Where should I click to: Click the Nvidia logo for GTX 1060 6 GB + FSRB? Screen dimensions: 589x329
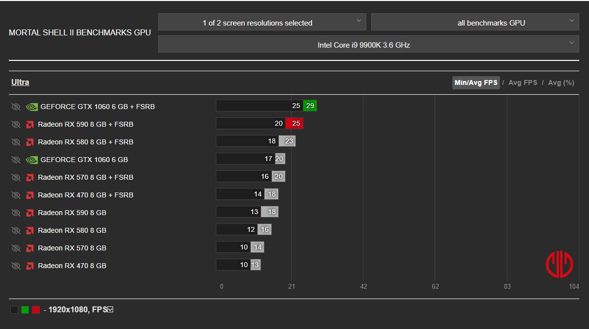(x=31, y=107)
